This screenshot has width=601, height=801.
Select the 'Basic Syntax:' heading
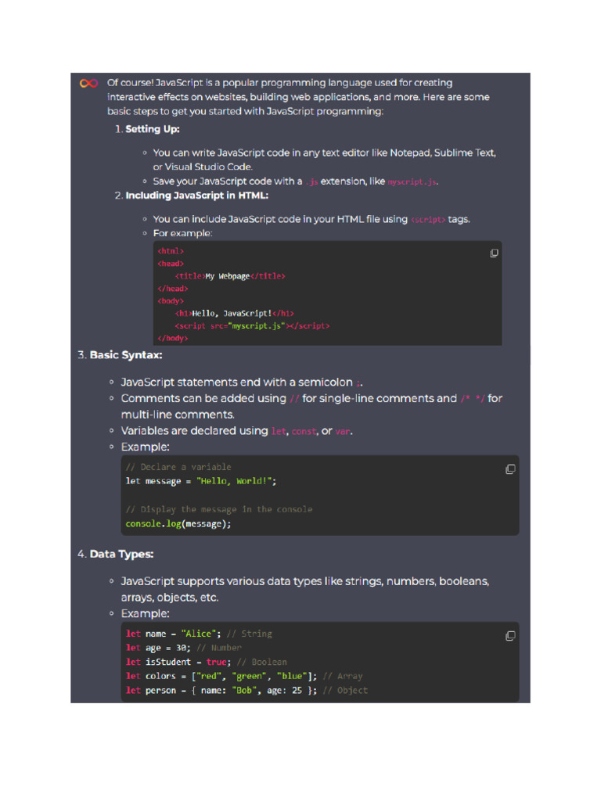(x=126, y=355)
